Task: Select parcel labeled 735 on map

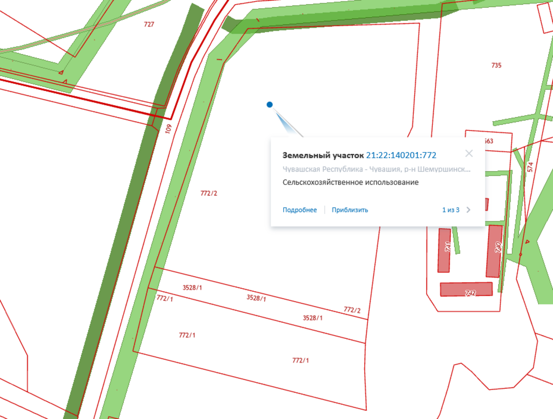Action: click(x=496, y=65)
